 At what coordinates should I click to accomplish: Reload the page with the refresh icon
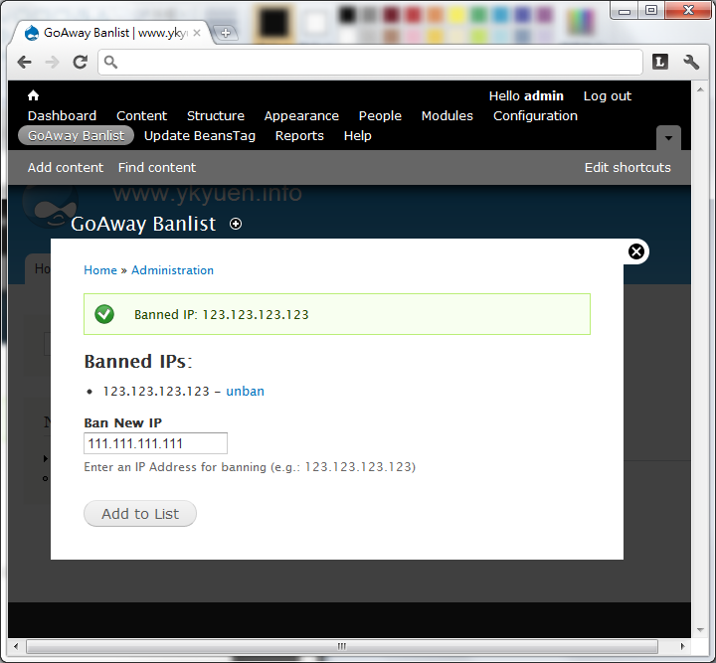81,62
